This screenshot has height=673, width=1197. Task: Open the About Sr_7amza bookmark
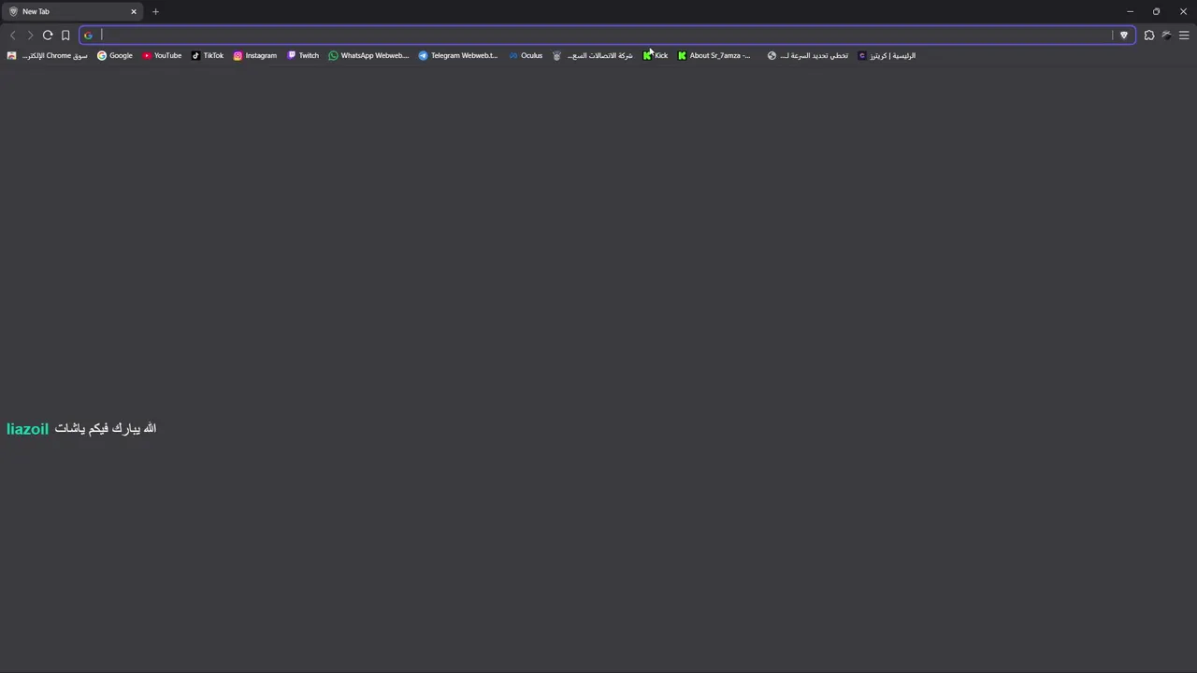pos(714,55)
